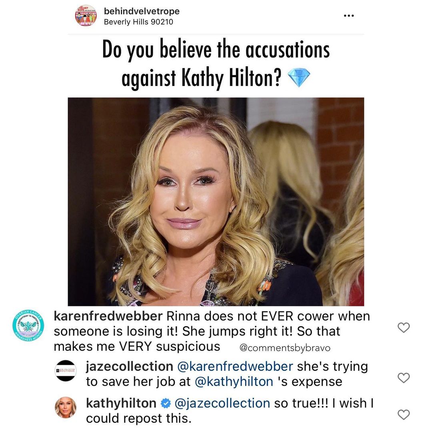The width and height of the screenshot is (432, 432).
Task: Follow the @karenfredwebber mention in reply
Action: (235, 366)
